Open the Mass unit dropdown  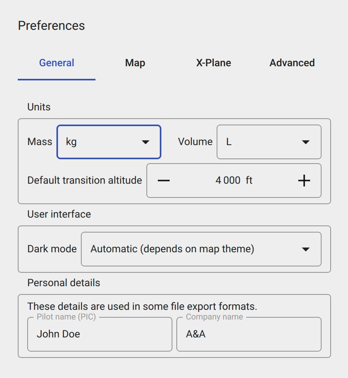click(x=109, y=142)
